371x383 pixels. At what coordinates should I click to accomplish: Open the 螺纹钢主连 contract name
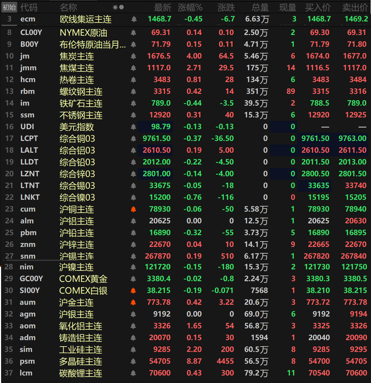coord(81,91)
